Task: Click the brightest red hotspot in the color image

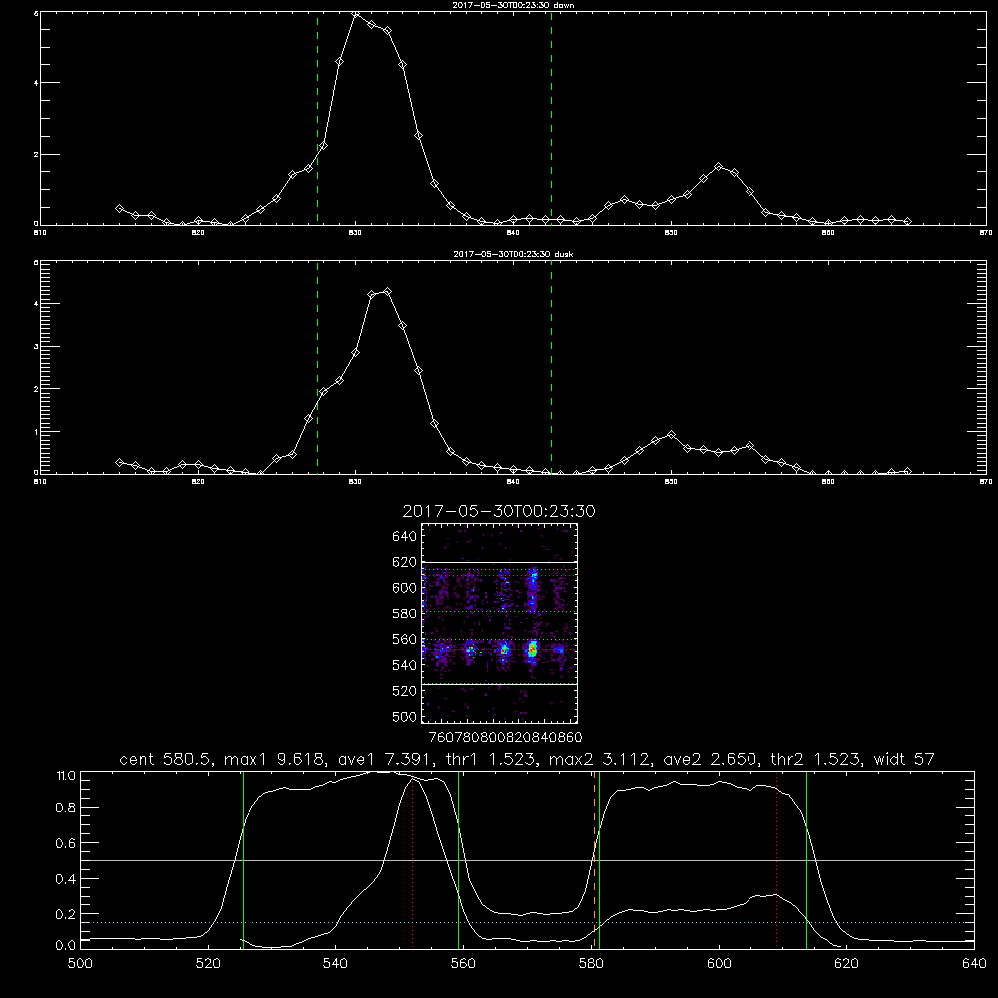Action: tap(533, 650)
